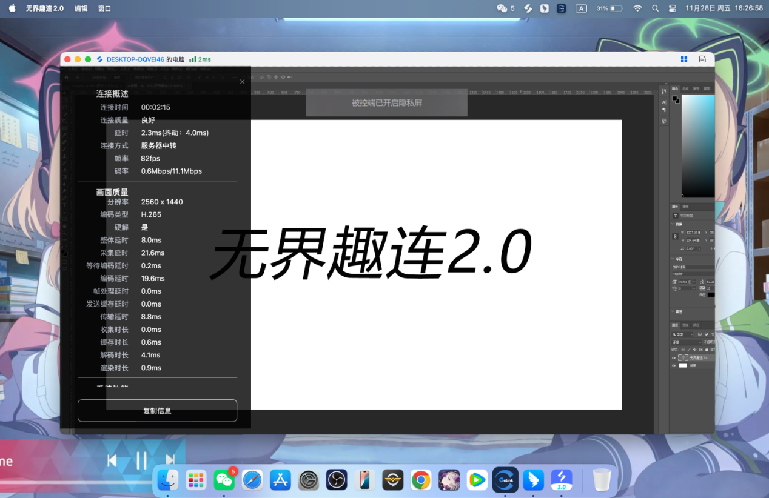The image size is (769, 498).
Task: Toggle visibility of the 背景 layer
Action: 674,365
